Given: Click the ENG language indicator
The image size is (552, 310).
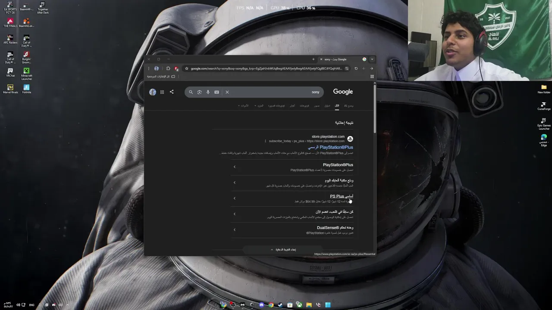Looking at the screenshot, I should (x=31, y=305).
